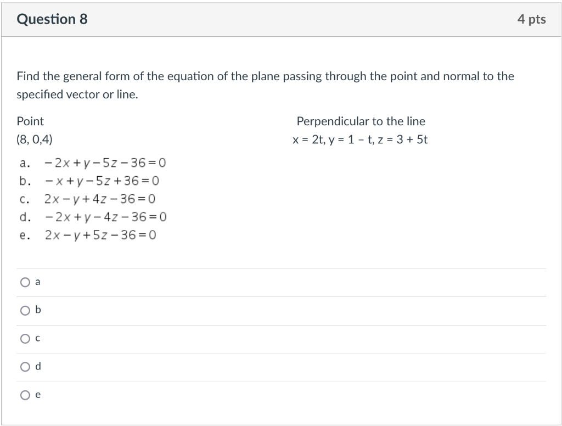This screenshot has width=562, height=426.
Task: Select the radio button for answer a
Action: pos(25,282)
